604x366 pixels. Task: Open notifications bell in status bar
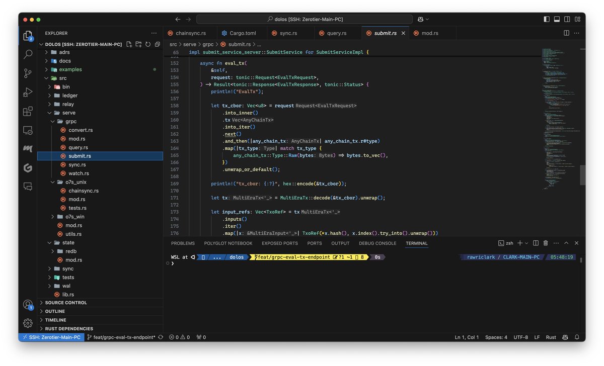point(577,337)
